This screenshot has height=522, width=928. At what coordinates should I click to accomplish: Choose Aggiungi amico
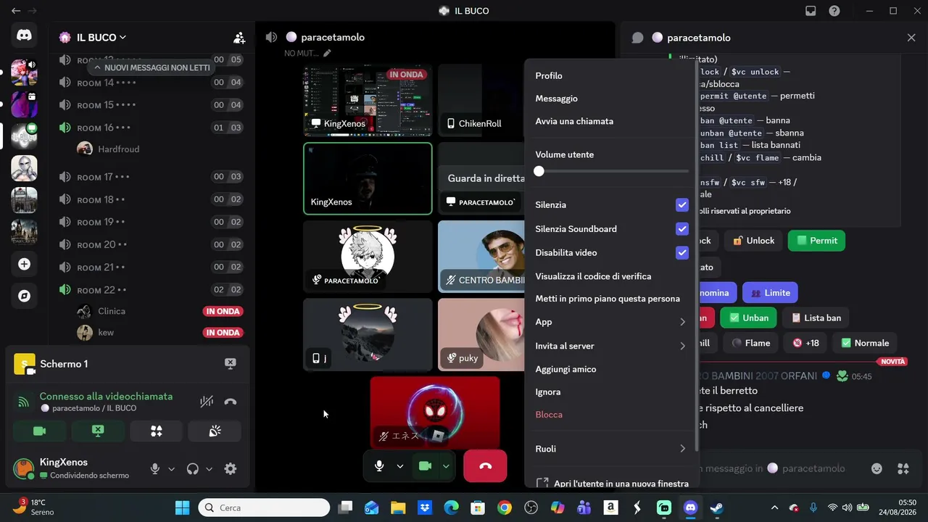pyautogui.click(x=610, y=369)
